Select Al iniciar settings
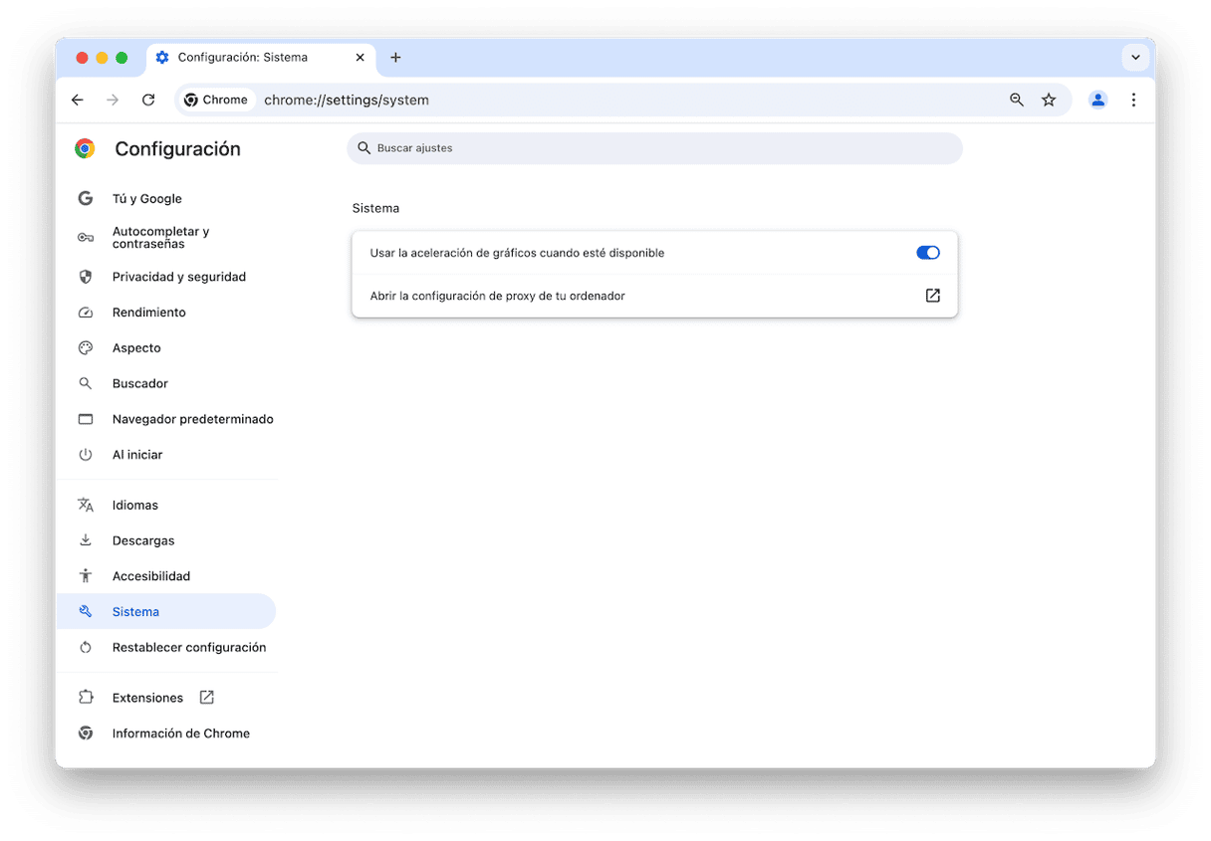This screenshot has height=841, width=1211. pyautogui.click(x=165, y=455)
